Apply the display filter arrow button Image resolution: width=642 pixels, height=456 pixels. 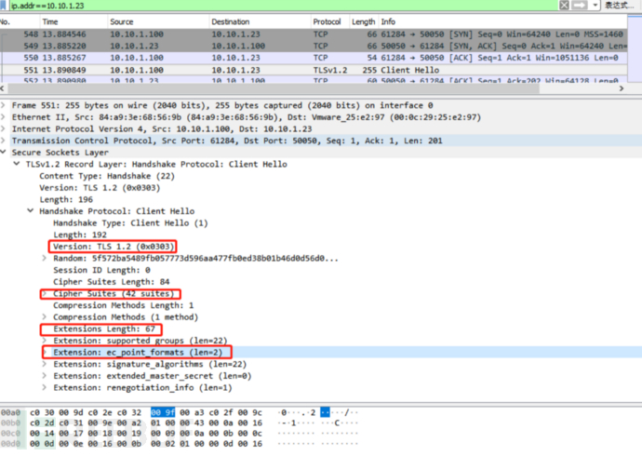tap(581, 6)
